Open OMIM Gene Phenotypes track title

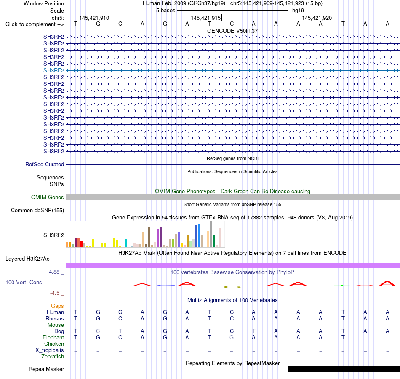pyautogui.click(x=232, y=192)
